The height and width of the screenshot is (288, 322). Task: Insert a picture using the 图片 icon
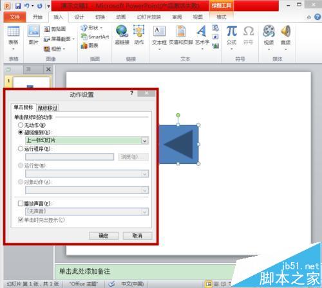(x=33, y=35)
